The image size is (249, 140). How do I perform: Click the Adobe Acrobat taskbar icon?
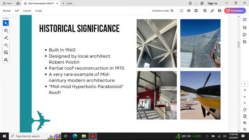[x=93, y=136]
